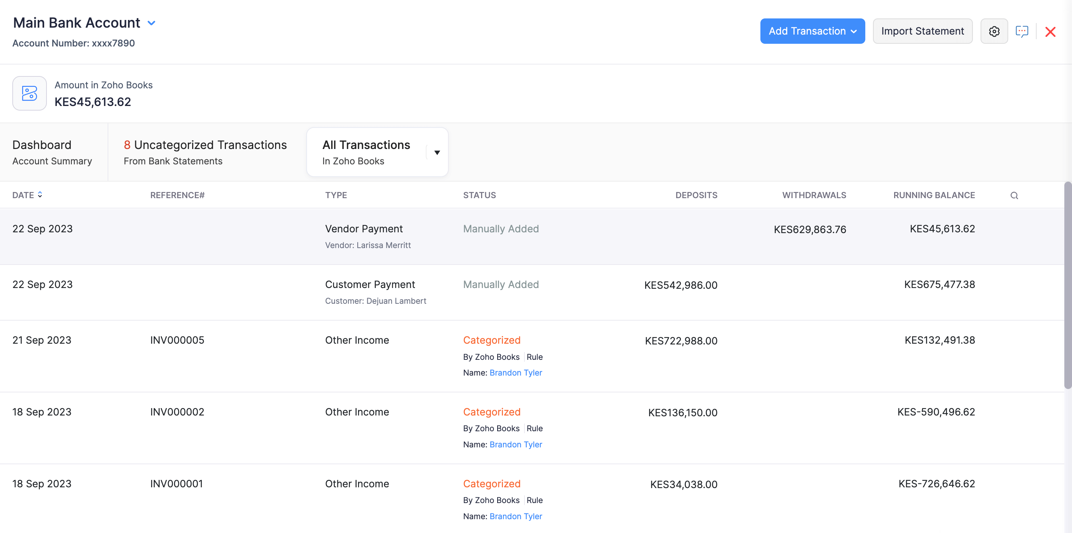View the 8 Uncategorized Transactions tab
Image resolution: width=1072 pixels, height=533 pixels.
(205, 152)
